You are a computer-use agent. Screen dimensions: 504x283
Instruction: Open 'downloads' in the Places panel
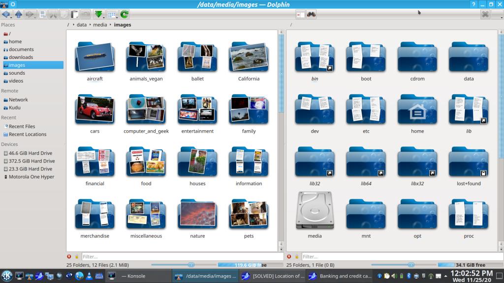click(21, 57)
